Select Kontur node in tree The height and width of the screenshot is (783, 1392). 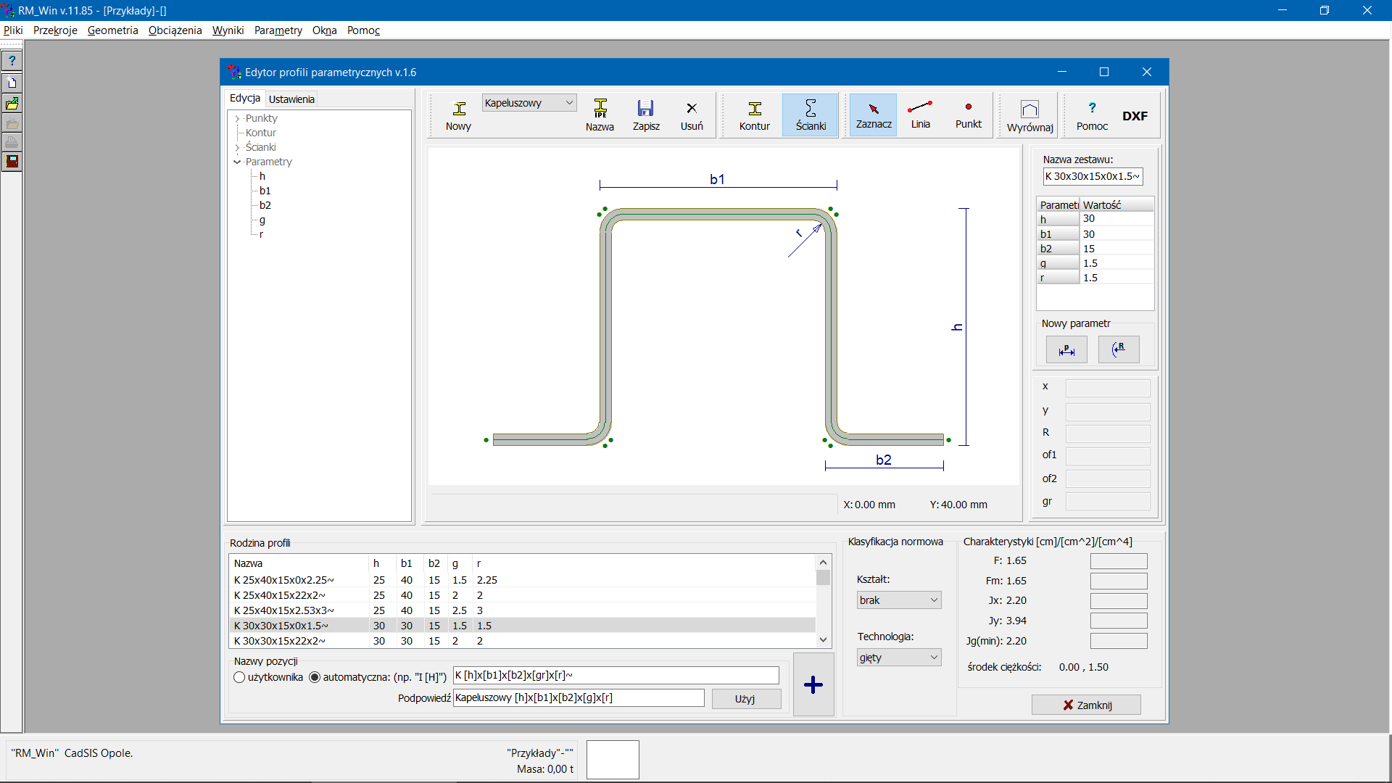point(261,133)
